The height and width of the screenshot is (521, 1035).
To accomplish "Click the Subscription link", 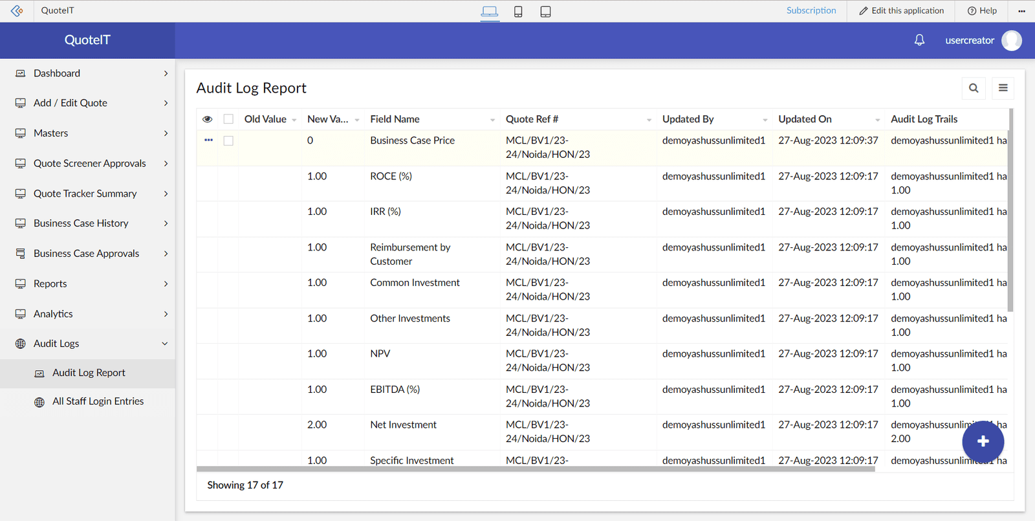I will (811, 10).
